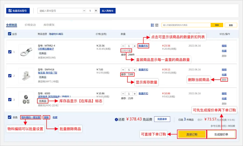Click plus in the top part number quantity
Viewport: 243px width, 146px height.
coord(96,11)
